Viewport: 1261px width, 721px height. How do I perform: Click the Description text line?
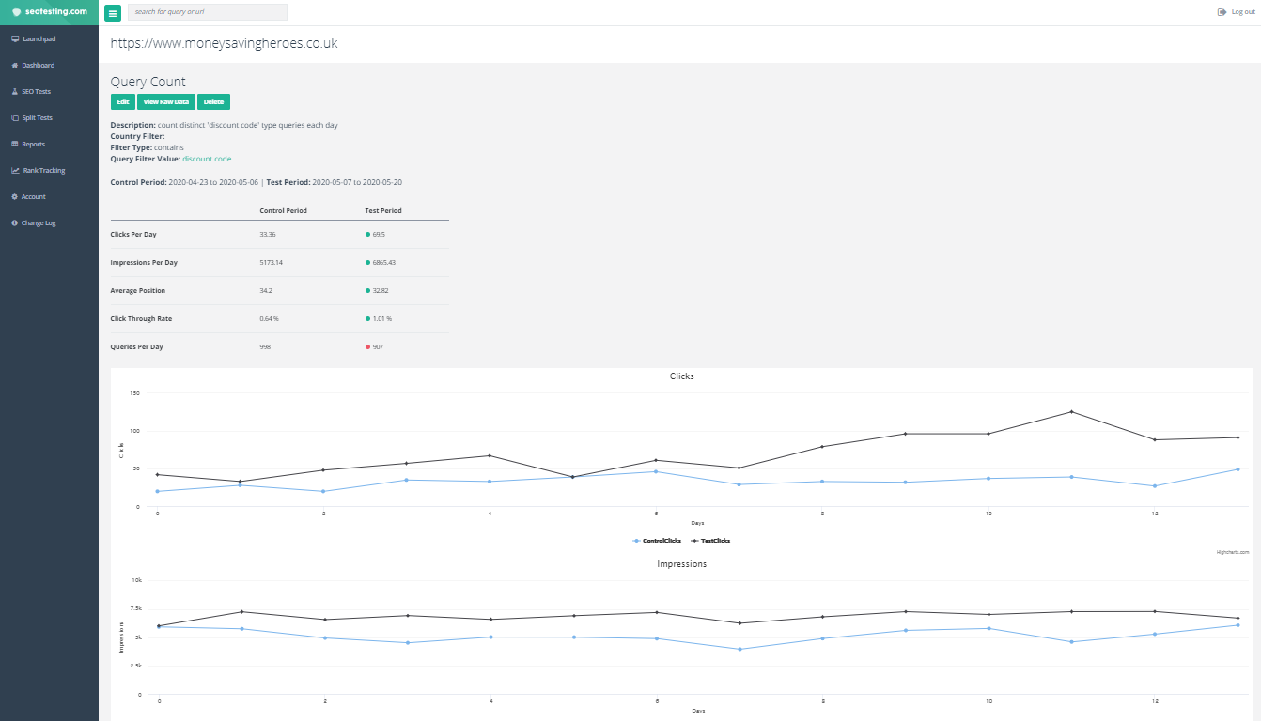click(x=225, y=125)
